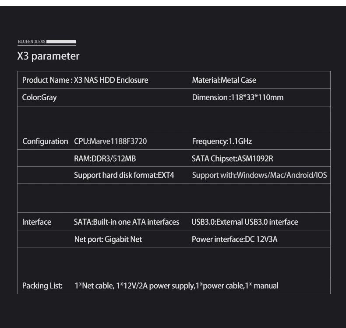Click the Packing List label
Screen dimensions: 346x328
(x=42, y=286)
